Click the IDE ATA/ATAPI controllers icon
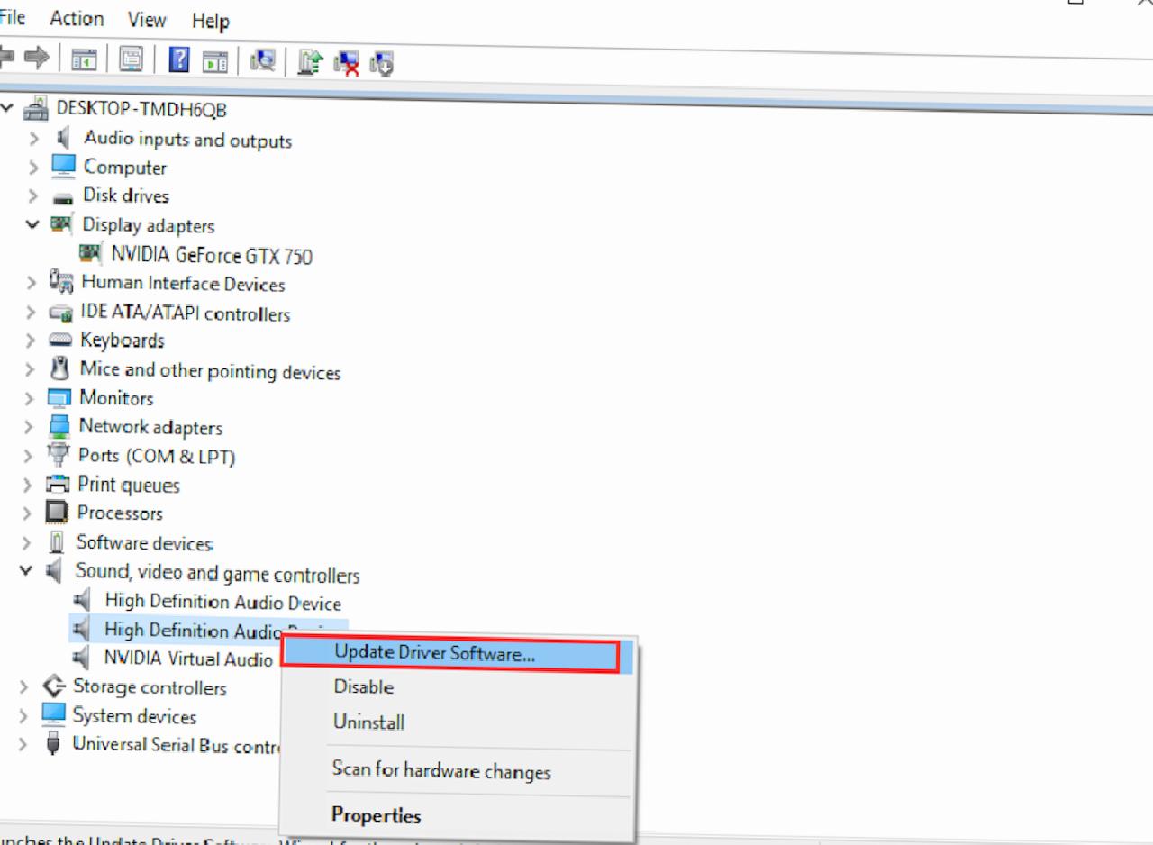The height and width of the screenshot is (845, 1153). point(61,313)
